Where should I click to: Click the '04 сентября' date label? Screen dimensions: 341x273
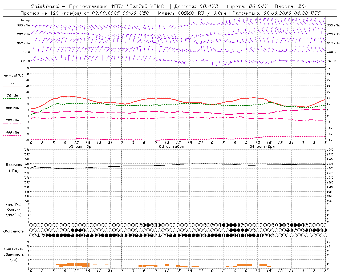click(x=262, y=147)
